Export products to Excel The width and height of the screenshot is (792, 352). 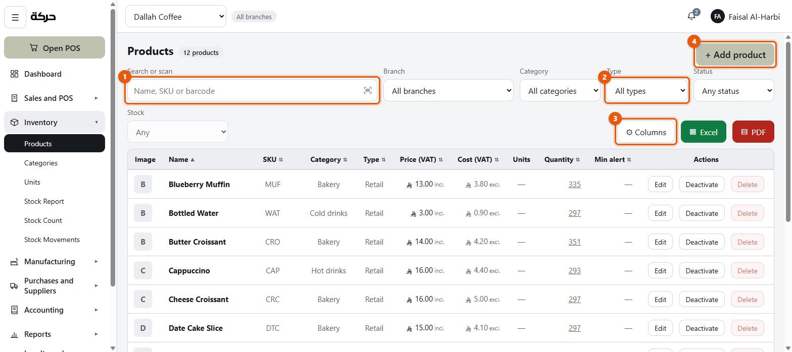coord(704,132)
